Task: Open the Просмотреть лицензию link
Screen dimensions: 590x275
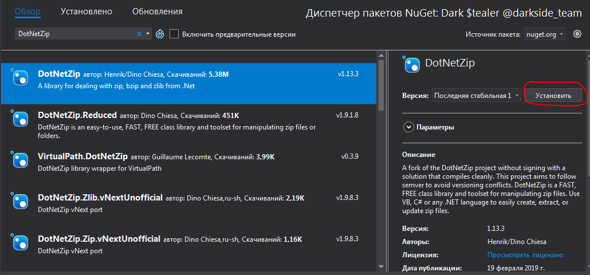Action: click(525, 255)
